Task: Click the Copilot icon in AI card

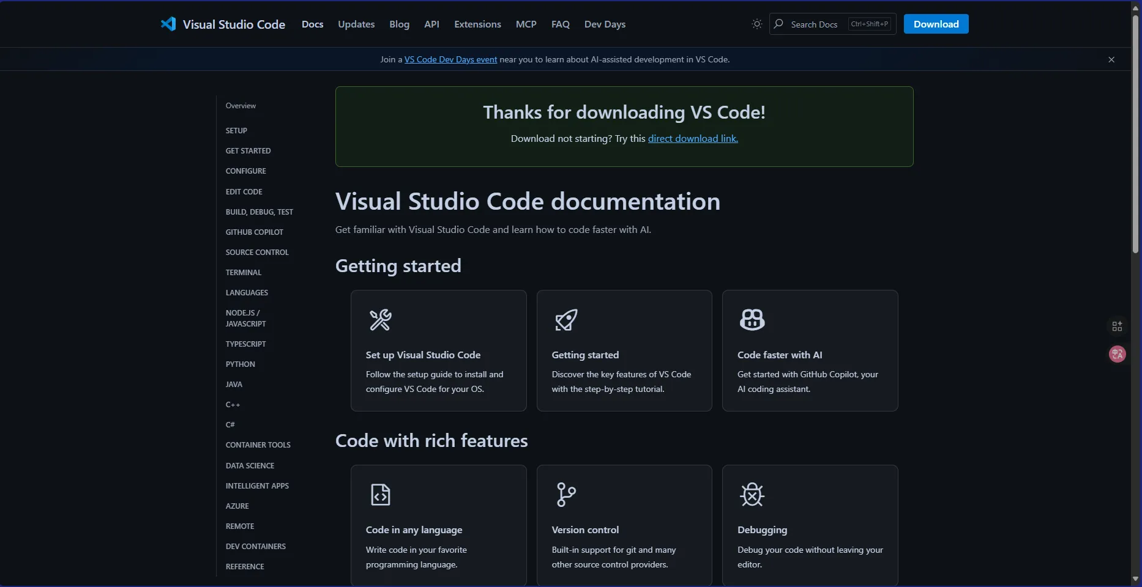Action: (x=752, y=320)
